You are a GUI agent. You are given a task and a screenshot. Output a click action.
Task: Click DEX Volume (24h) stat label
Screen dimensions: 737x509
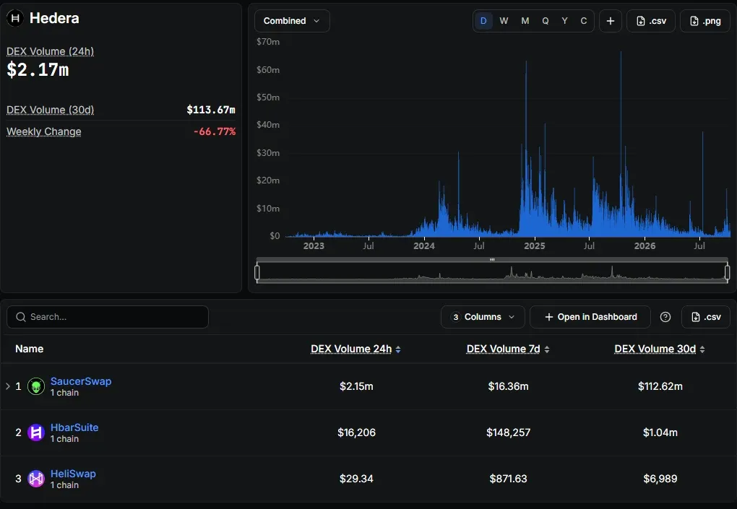point(51,51)
